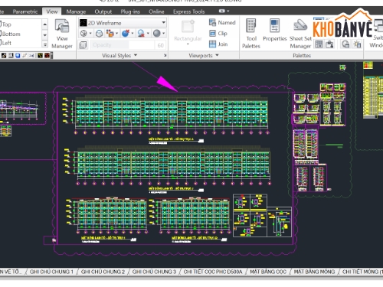This screenshot has height=287, width=383.
Task: Switch to the Manage ribbon tab
Action: [x=76, y=11]
